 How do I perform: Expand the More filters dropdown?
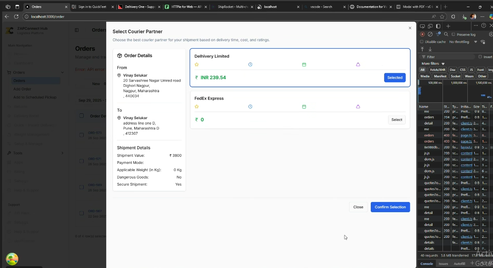click(433, 63)
